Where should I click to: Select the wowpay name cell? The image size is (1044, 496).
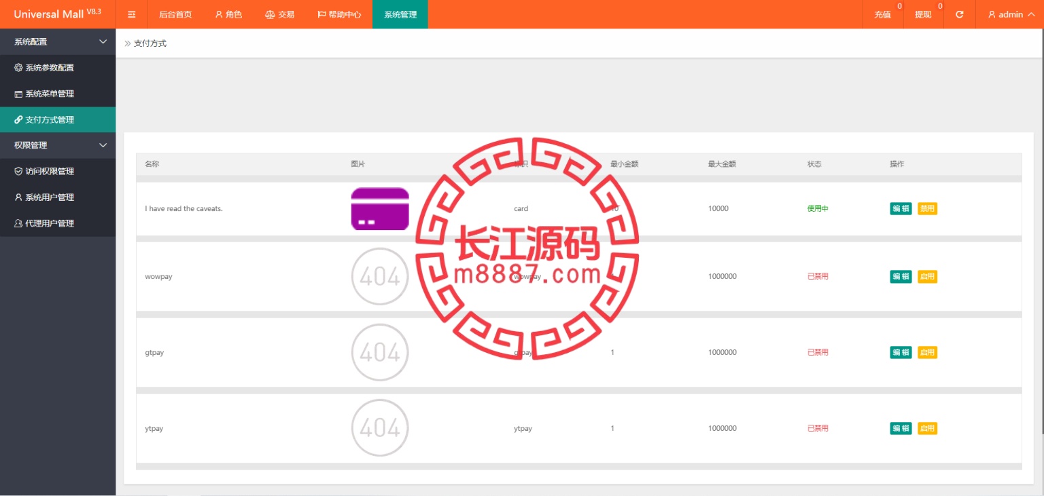tap(158, 276)
